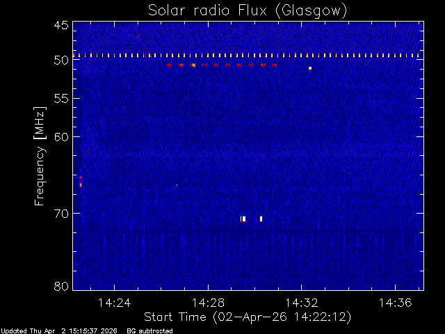445x334 pixels.
Task: Click the 14:32 time tick label
Action: 301,303
